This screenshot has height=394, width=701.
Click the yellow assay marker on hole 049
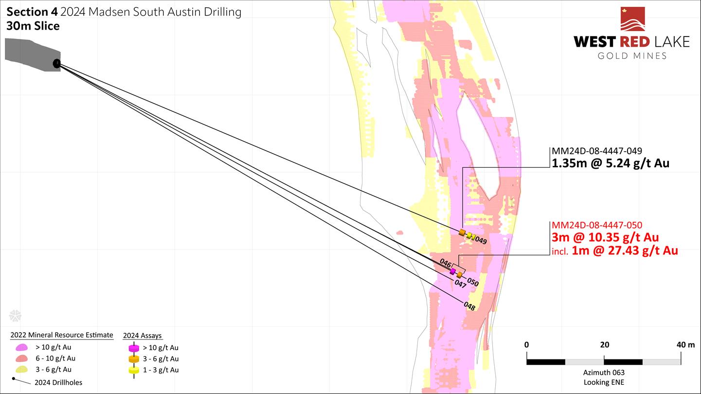[x=470, y=235]
